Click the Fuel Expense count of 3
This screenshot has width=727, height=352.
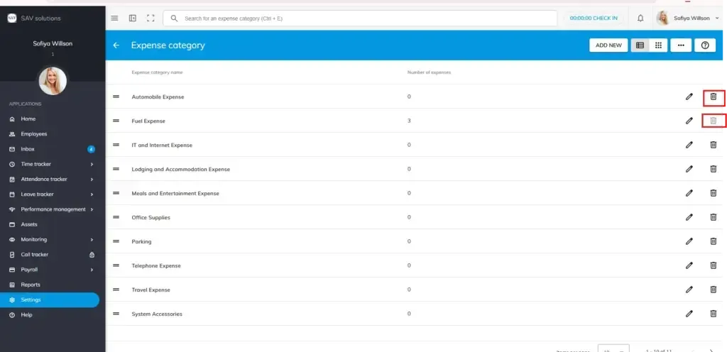coord(409,121)
